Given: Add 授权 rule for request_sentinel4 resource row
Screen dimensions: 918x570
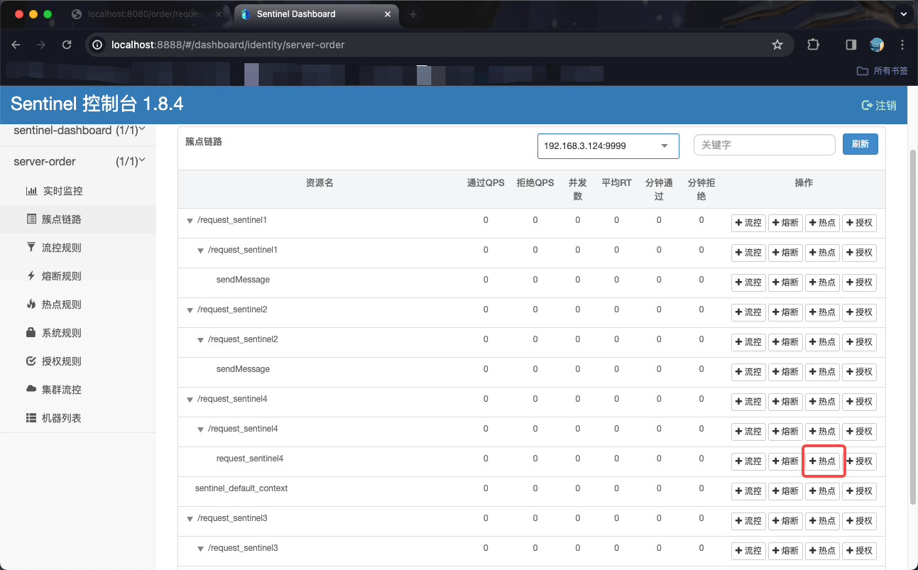Looking at the screenshot, I should [x=859, y=461].
